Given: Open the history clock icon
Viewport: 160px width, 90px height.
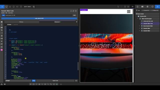Looking at the screenshot, I should coord(125,7).
